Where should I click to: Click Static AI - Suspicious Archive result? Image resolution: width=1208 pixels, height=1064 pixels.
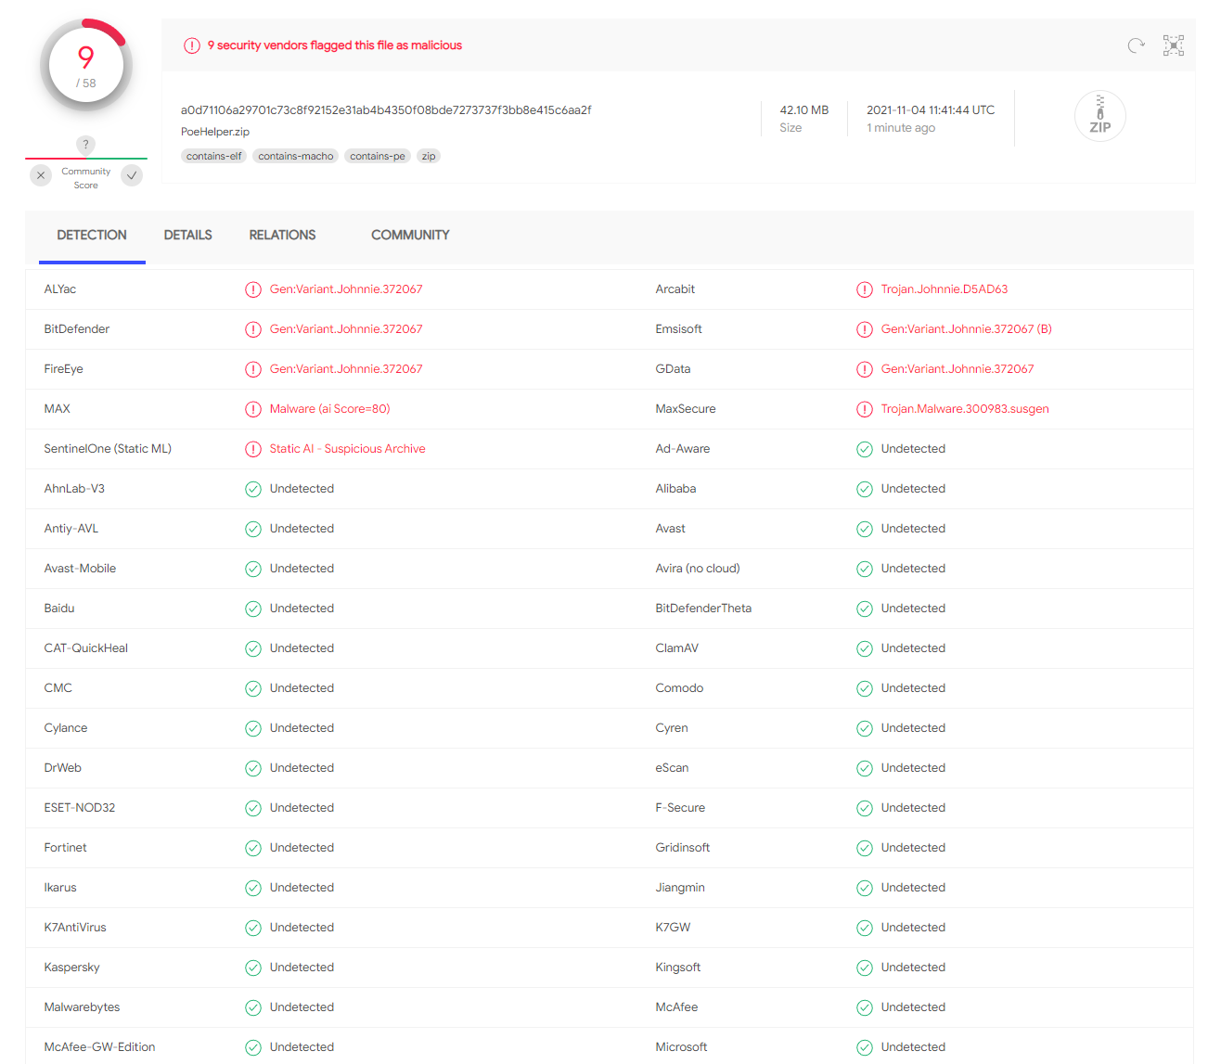[x=348, y=449]
